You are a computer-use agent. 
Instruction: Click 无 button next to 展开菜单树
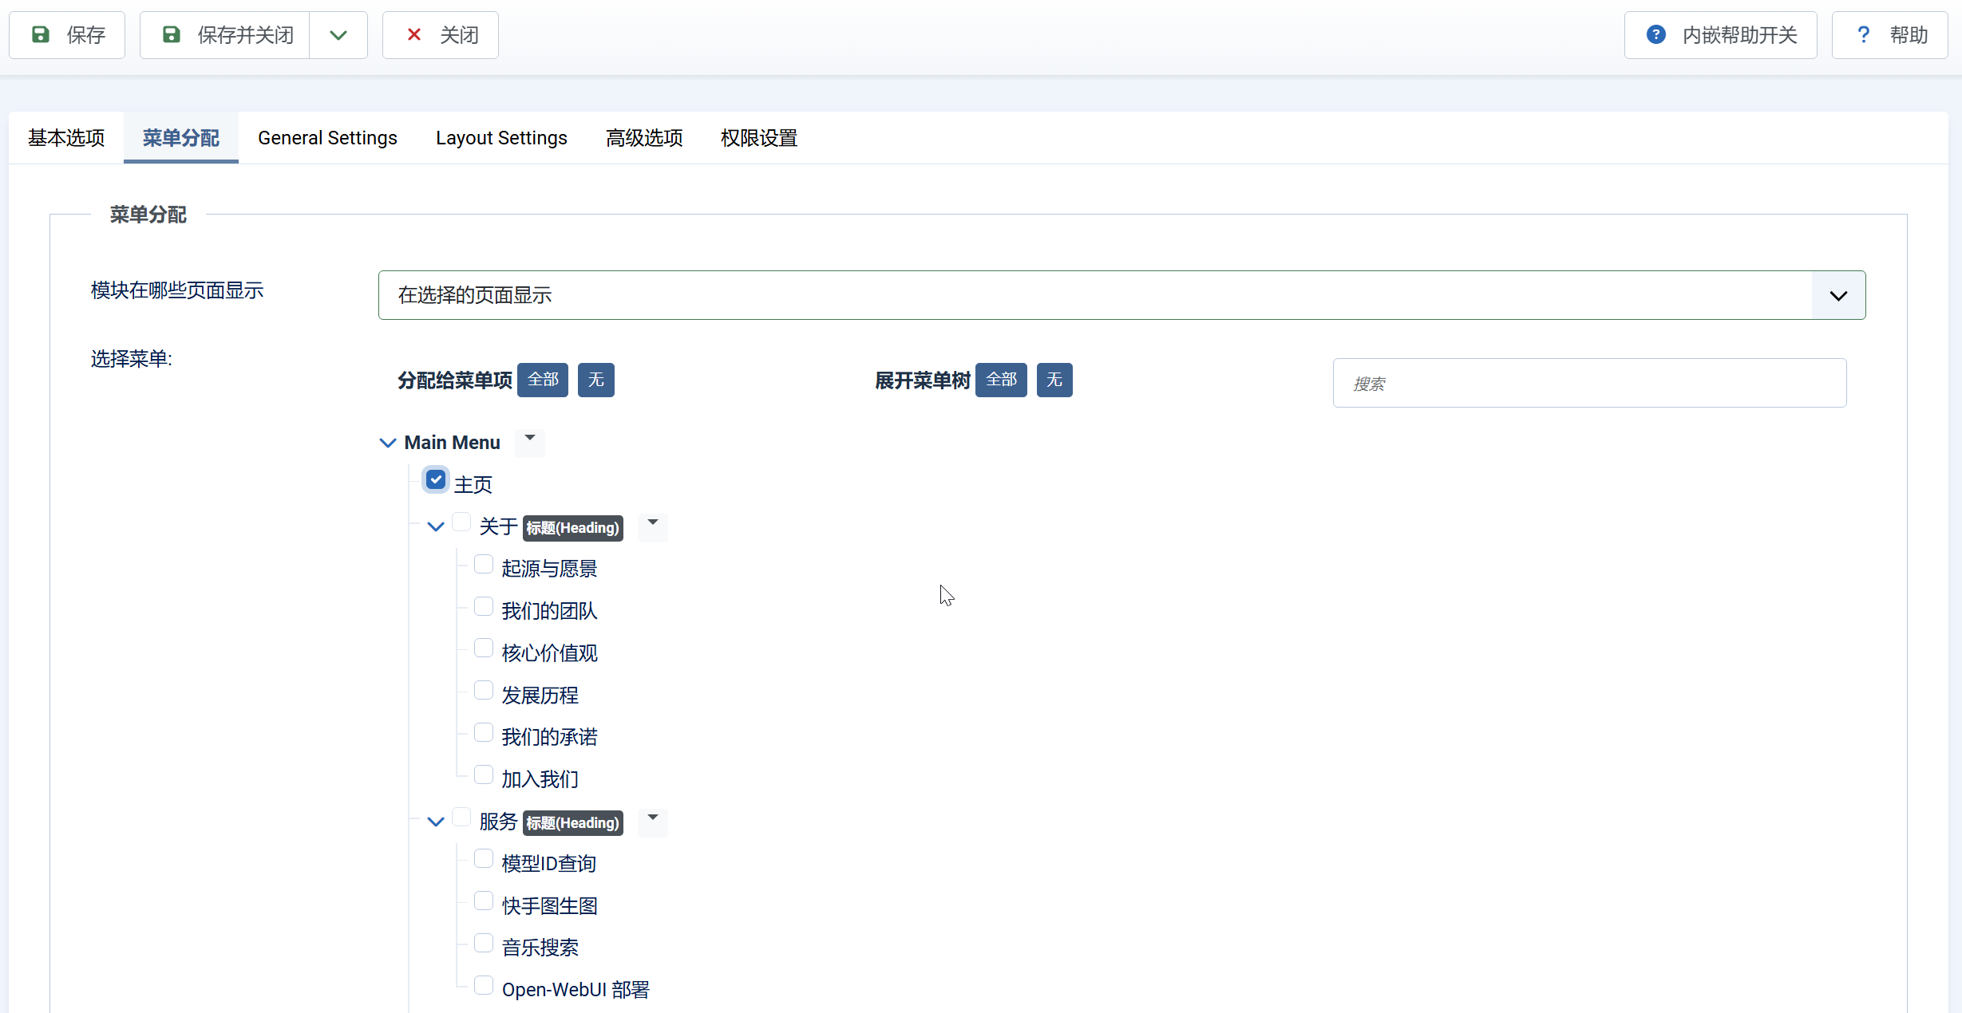pyautogui.click(x=1054, y=380)
